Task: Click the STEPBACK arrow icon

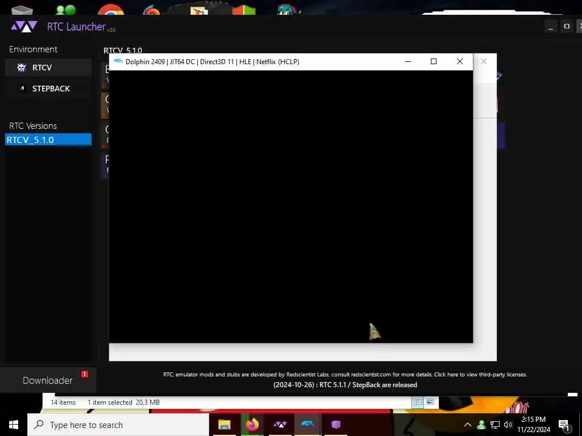Action: 22,89
